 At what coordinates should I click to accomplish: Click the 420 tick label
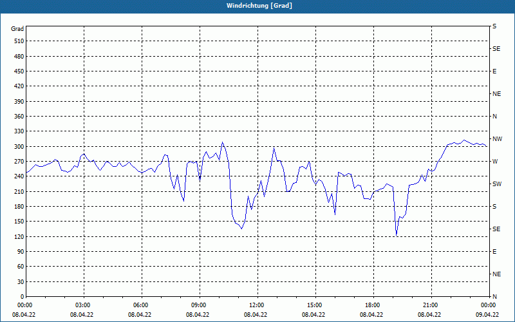pyautogui.click(x=19, y=86)
